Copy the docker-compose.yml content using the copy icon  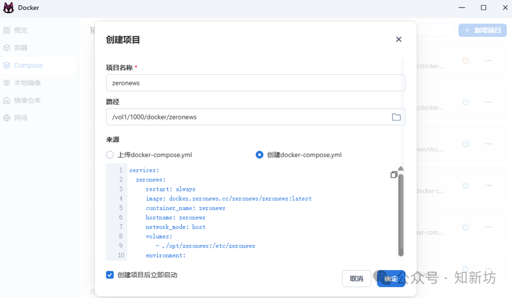click(x=394, y=174)
